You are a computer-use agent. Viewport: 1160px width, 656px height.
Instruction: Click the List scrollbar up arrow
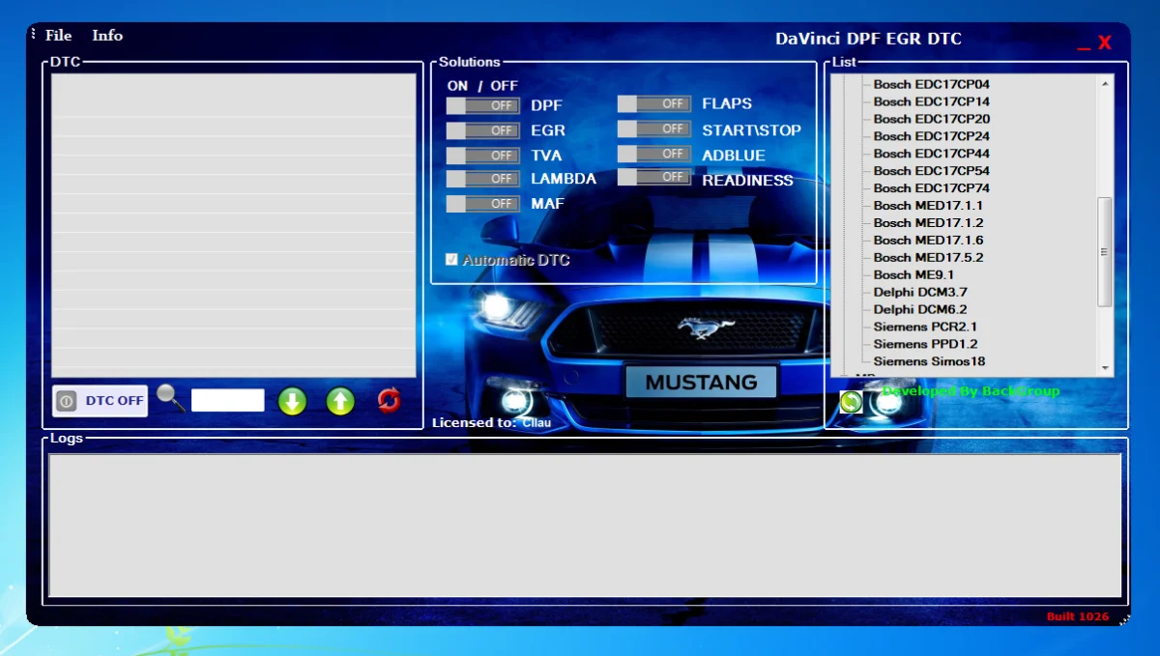click(1105, 84)
